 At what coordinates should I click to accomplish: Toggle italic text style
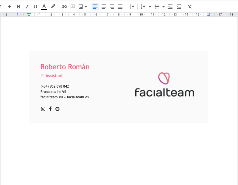point(27,7)
